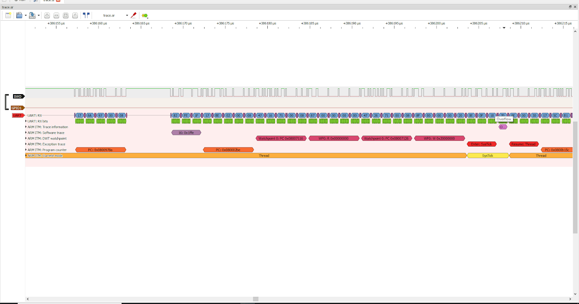This screenshot has height=304, width=579.
Task: Expand the ARM ITM: Software trace row
Action: pos(26,133)
